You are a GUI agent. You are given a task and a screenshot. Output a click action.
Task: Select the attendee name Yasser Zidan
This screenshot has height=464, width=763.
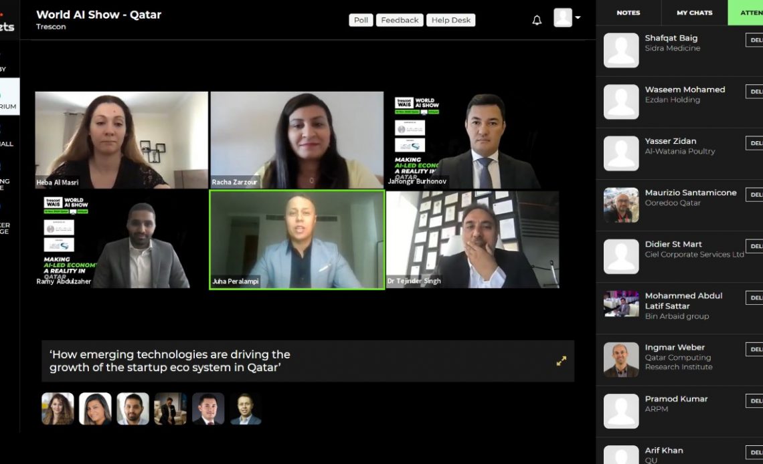(671, 141)
